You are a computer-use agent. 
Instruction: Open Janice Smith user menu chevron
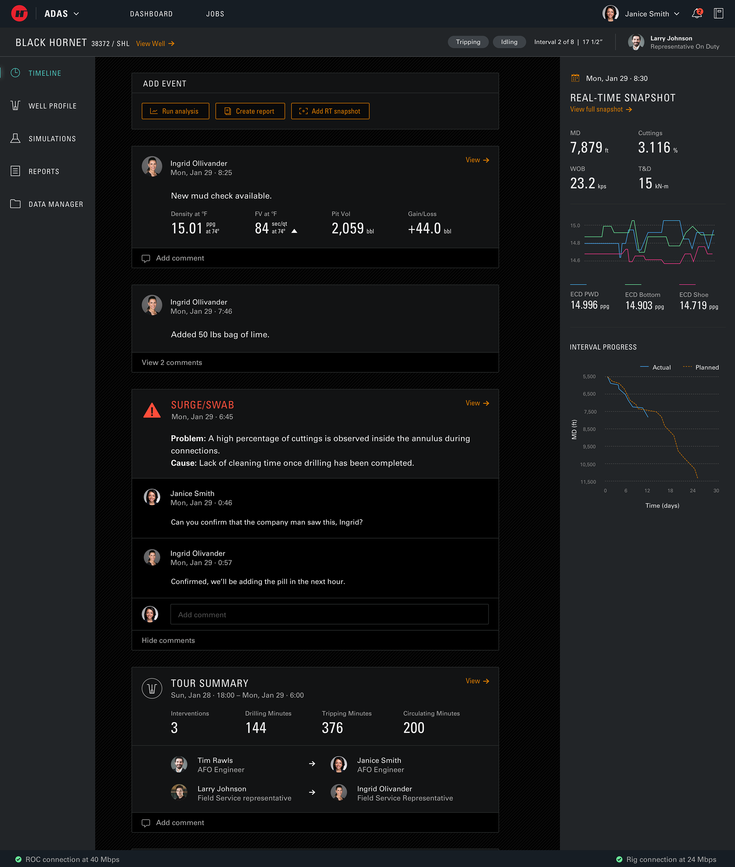[x=677, y=14]
